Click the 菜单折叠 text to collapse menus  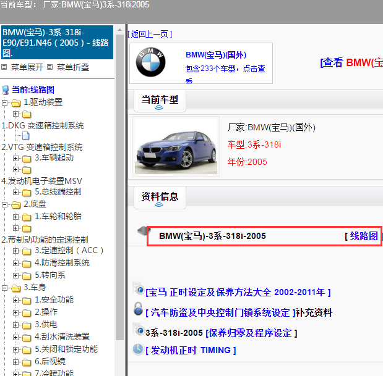[73, 67]
